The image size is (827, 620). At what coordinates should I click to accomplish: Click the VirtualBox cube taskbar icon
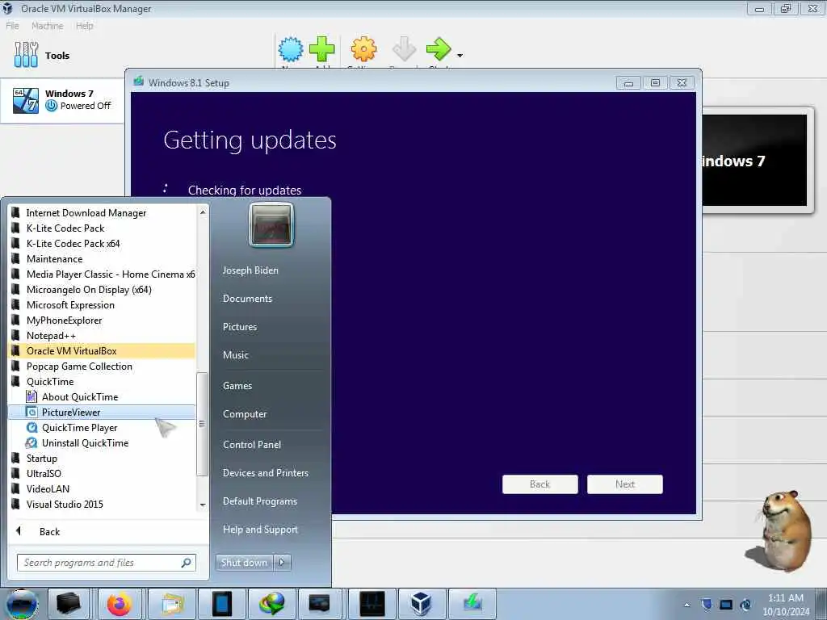pos(422,604)
